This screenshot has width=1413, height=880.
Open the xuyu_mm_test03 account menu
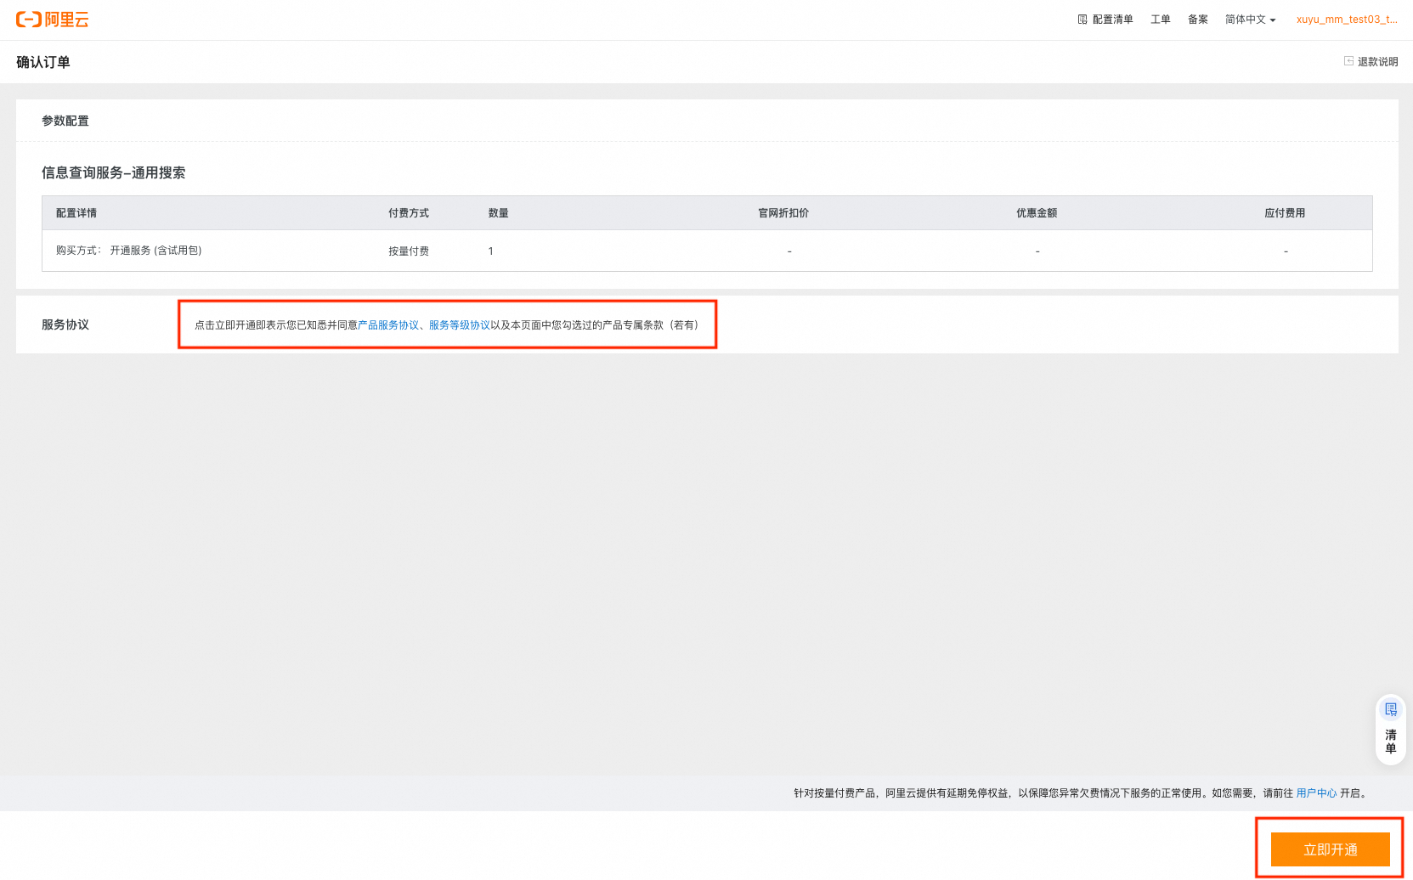coord(1347,20)
